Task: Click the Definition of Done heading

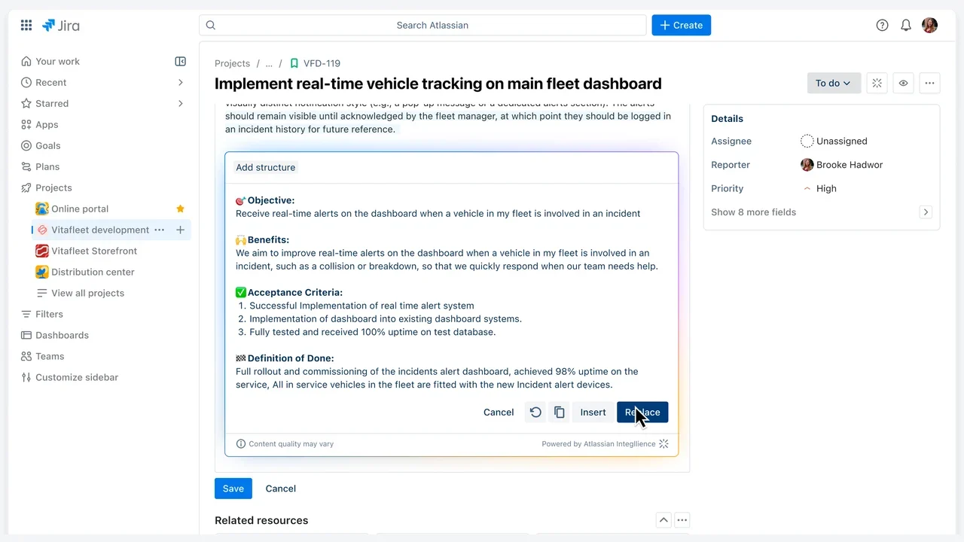Action: point(291,358)
